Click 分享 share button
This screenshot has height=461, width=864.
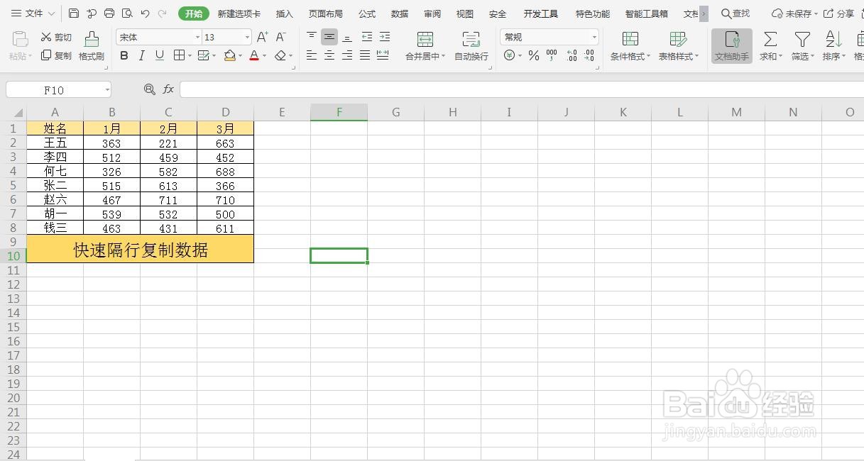pos(839,13)
